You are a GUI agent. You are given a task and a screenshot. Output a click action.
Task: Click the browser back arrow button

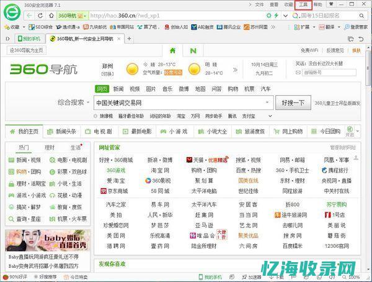[29, 16]
